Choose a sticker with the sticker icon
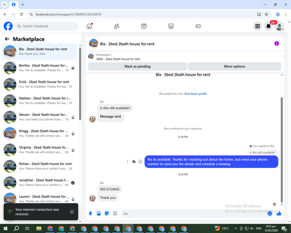 point(107,214)
